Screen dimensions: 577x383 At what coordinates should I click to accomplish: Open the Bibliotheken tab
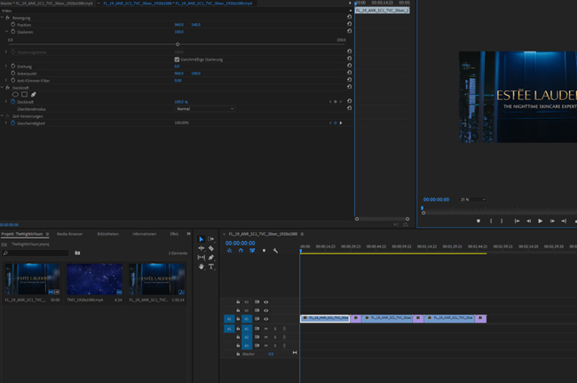107,234
